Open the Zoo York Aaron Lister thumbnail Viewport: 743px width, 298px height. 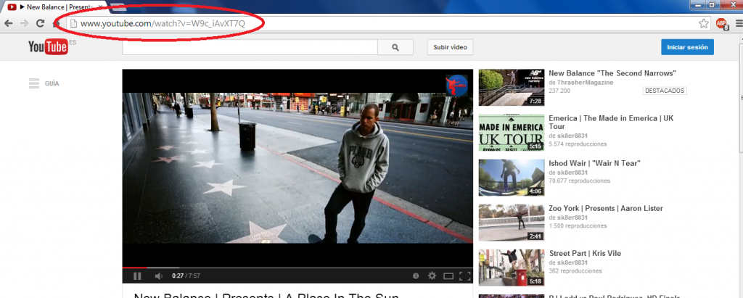coord(512,223)
